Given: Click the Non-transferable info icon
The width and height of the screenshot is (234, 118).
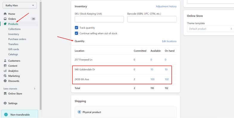Looking at the screenshot, I should [x=6, y=114].
